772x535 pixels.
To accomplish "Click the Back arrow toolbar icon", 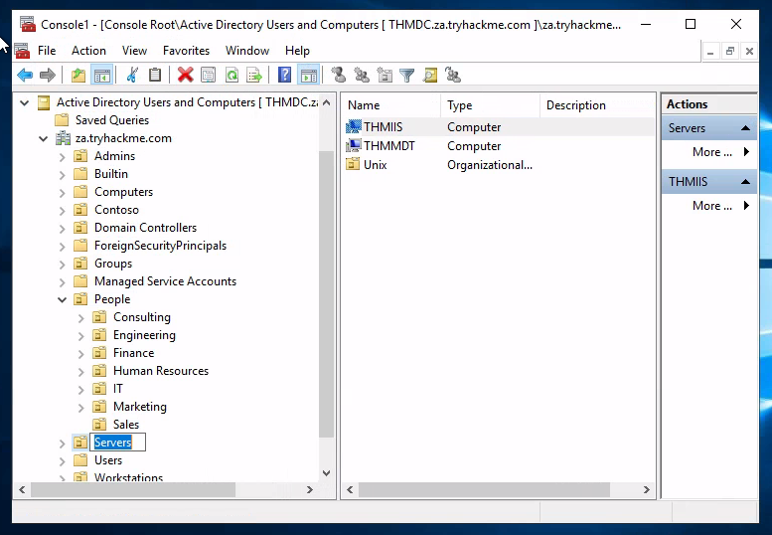I will (25, 76).
